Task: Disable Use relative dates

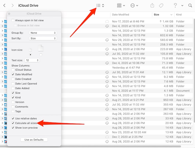Action: 13,118
